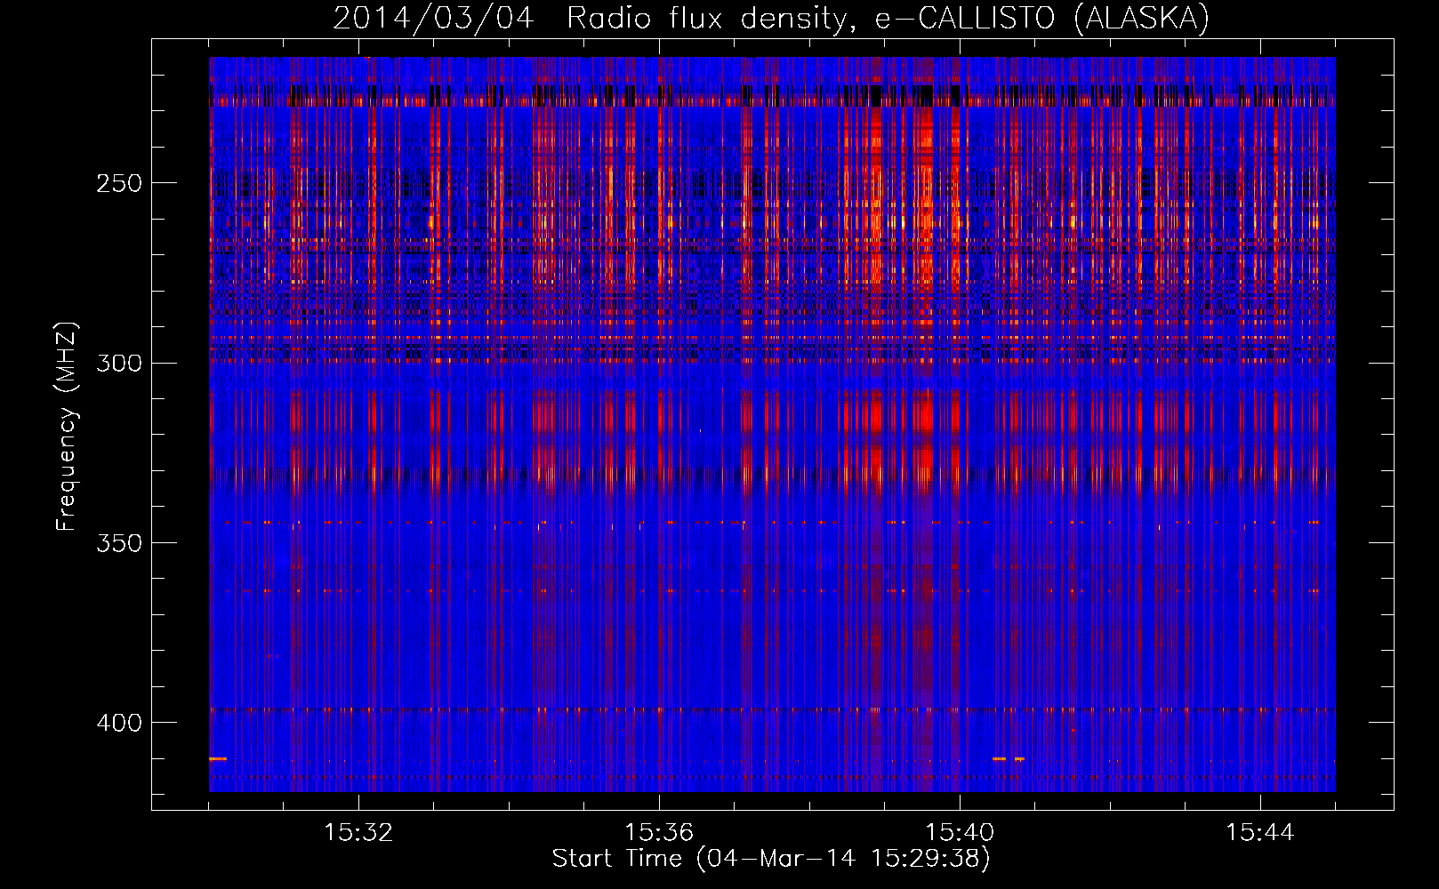Click the 15:40 time tick label
1439x889 pixels.
(960, 833)
